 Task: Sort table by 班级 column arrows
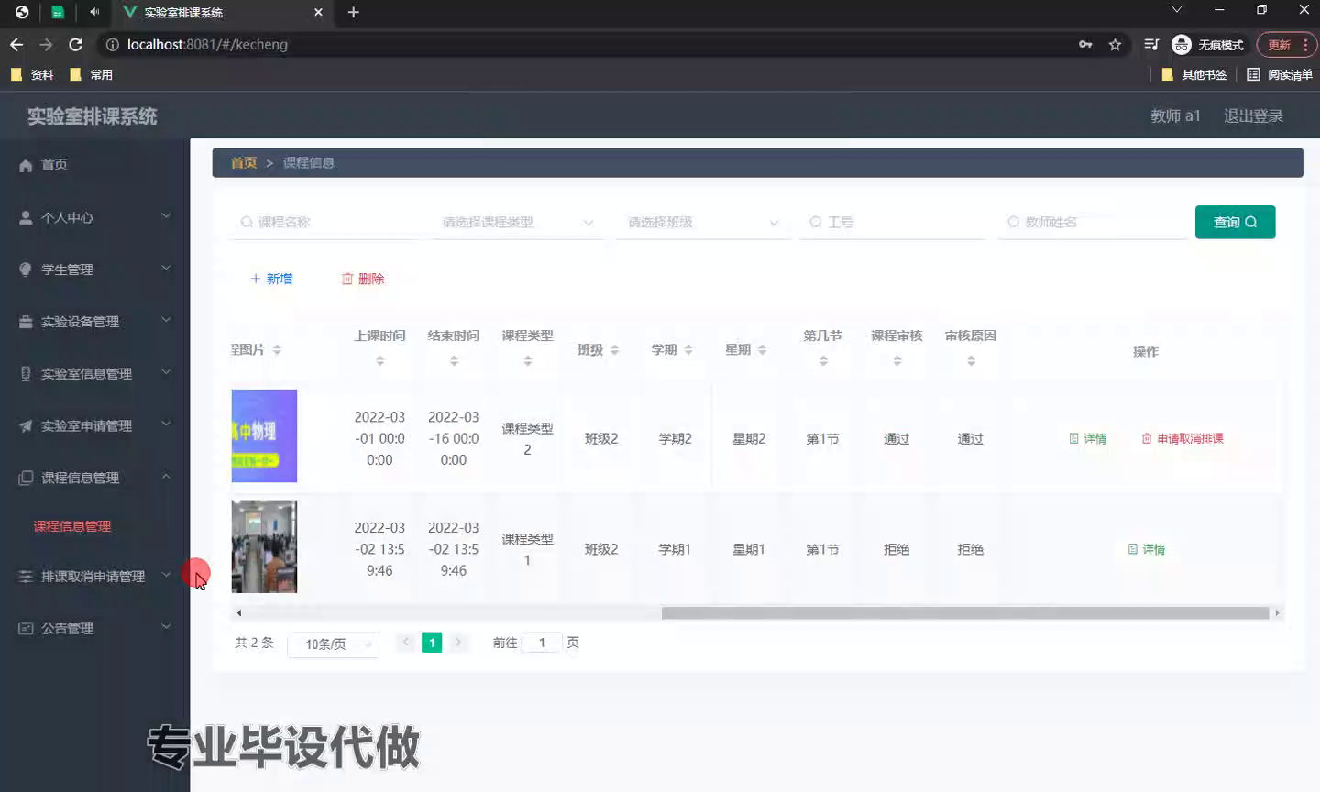pyautogui.click(x=615, y=350)
